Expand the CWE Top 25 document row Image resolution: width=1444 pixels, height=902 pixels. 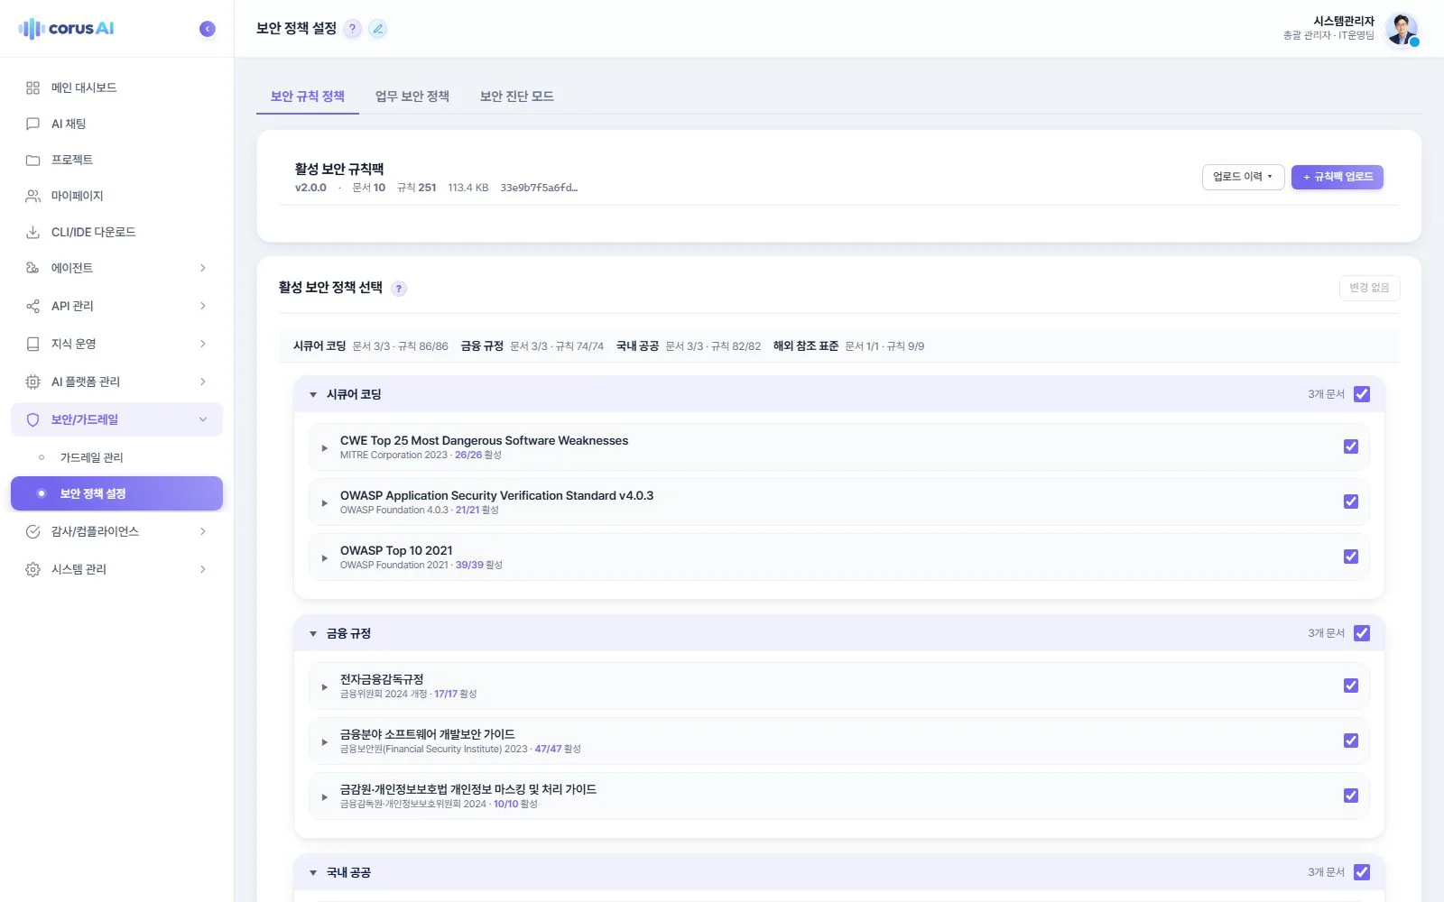[x=325, y=447]
